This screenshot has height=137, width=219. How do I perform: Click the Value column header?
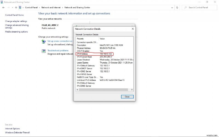tap(116, 39)
